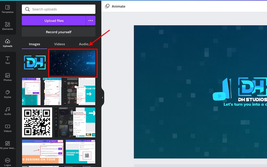Image resolution: width=267 pixels, height=167 pixels.
Task: Open the Videos sidebar panel
Action: point(7,128)
